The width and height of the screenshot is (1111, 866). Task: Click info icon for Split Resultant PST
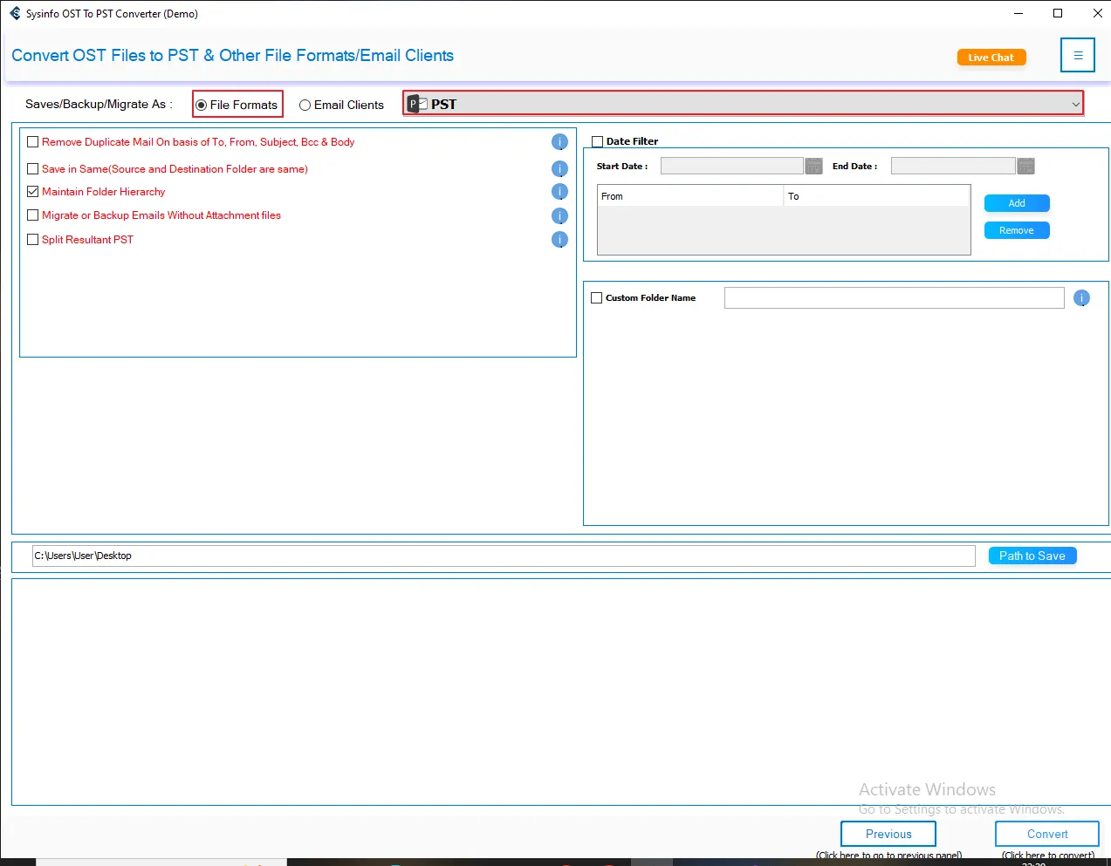coord(559,240)
